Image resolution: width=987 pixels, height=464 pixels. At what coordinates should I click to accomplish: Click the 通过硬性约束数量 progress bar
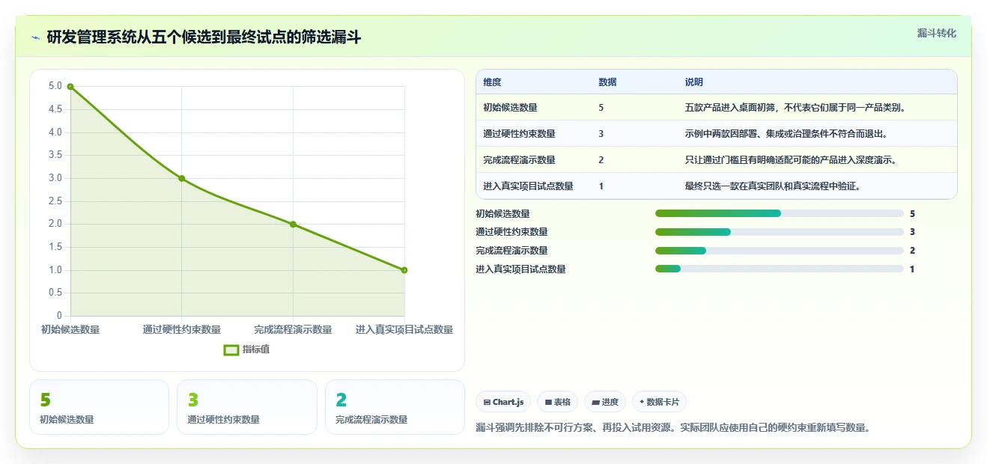point(780,232)
